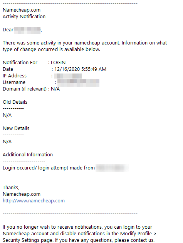Screen dimensions: 183x243
Task: Click the blurred Username value
Action: 78,83
